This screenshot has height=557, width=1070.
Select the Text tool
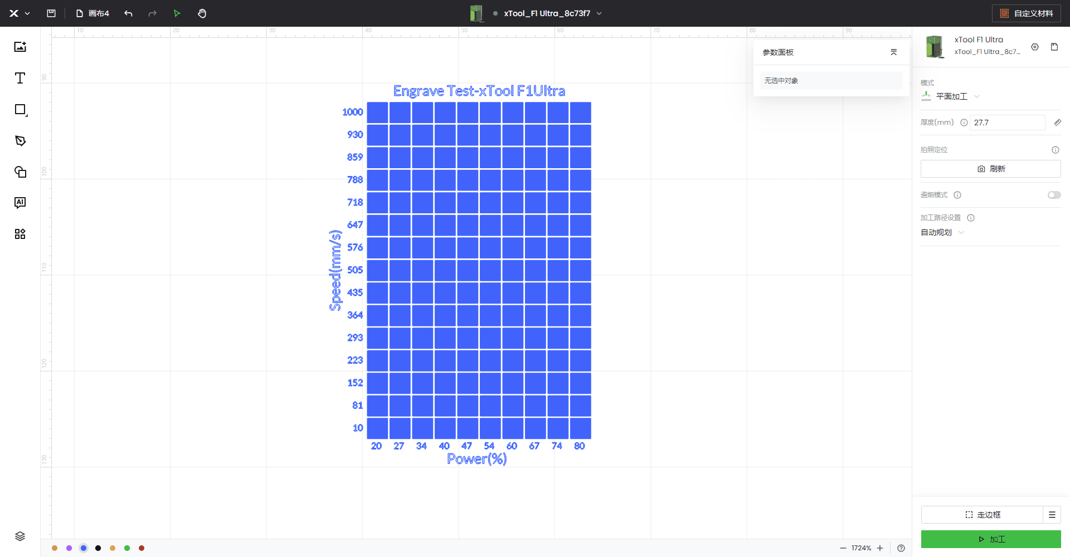pos(20,78)
